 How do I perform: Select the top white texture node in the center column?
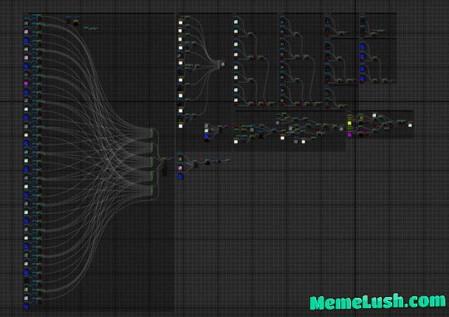pyautogui.click(x=180, y=22)
